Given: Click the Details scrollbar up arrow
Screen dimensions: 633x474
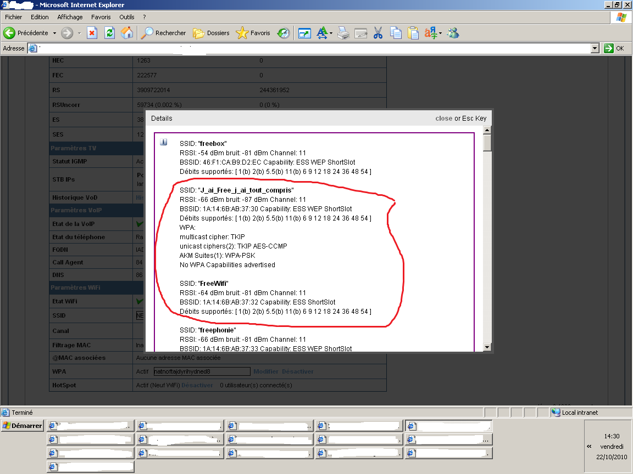Looking at the screenshot, I should [x=487, y=130].
